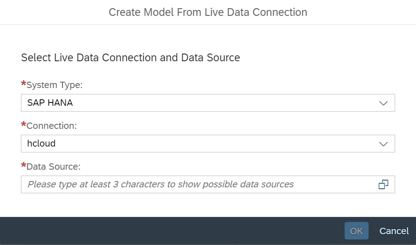The image size is (416, 245).
Task: Expand the Connection chevron arrow
Action: pyautogui.click(x=383, y=144)
